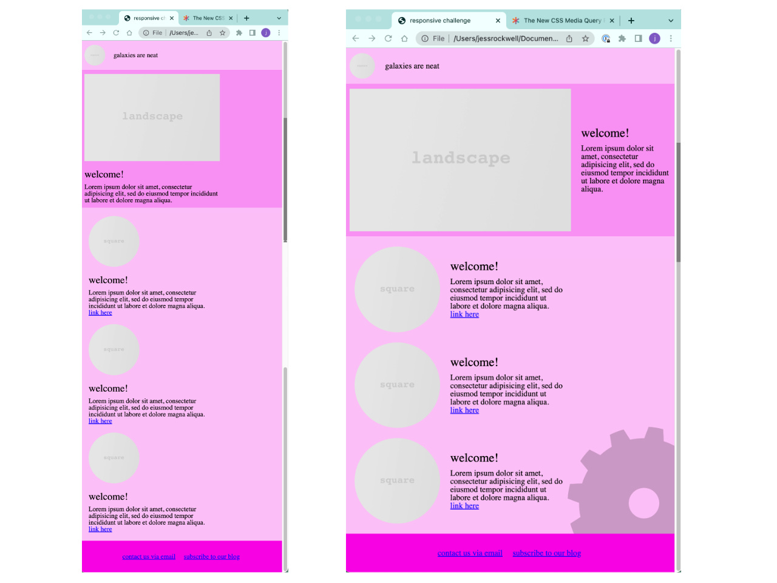Open the tab list chevron dropdown
The width and height of the screenshot is (777, 583).
click(x=671, y=20)
